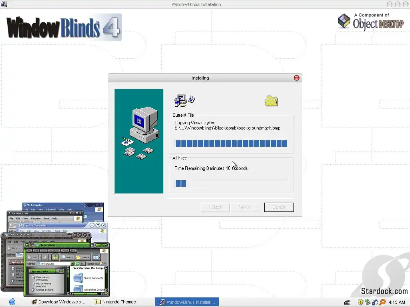Screen dimensions: 410x307
Task: Click the Object Desktop cube logo
Action: pyautogui.click(x=344, y=21)
